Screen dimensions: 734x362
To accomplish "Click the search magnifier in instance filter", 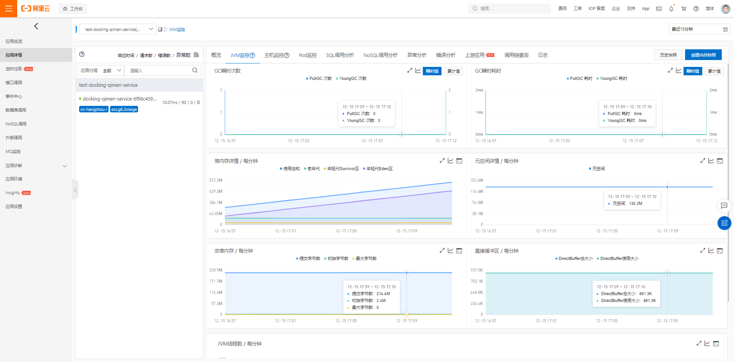I will (195, 70).
